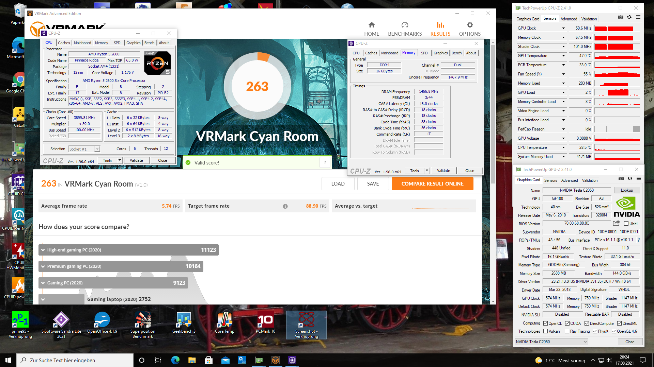The image size is (654, 367).
Task: Click camera icon in GPU-Z Graphics Card window
Action: point(621,178)
